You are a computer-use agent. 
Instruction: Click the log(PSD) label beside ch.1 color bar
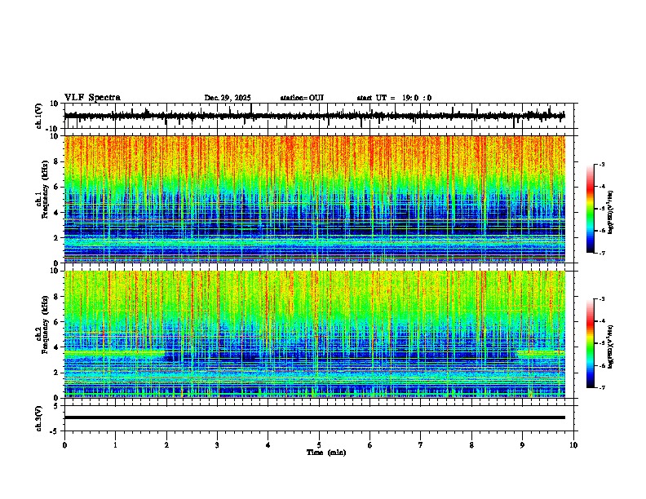pyautogui.click(x=611, y=213)
